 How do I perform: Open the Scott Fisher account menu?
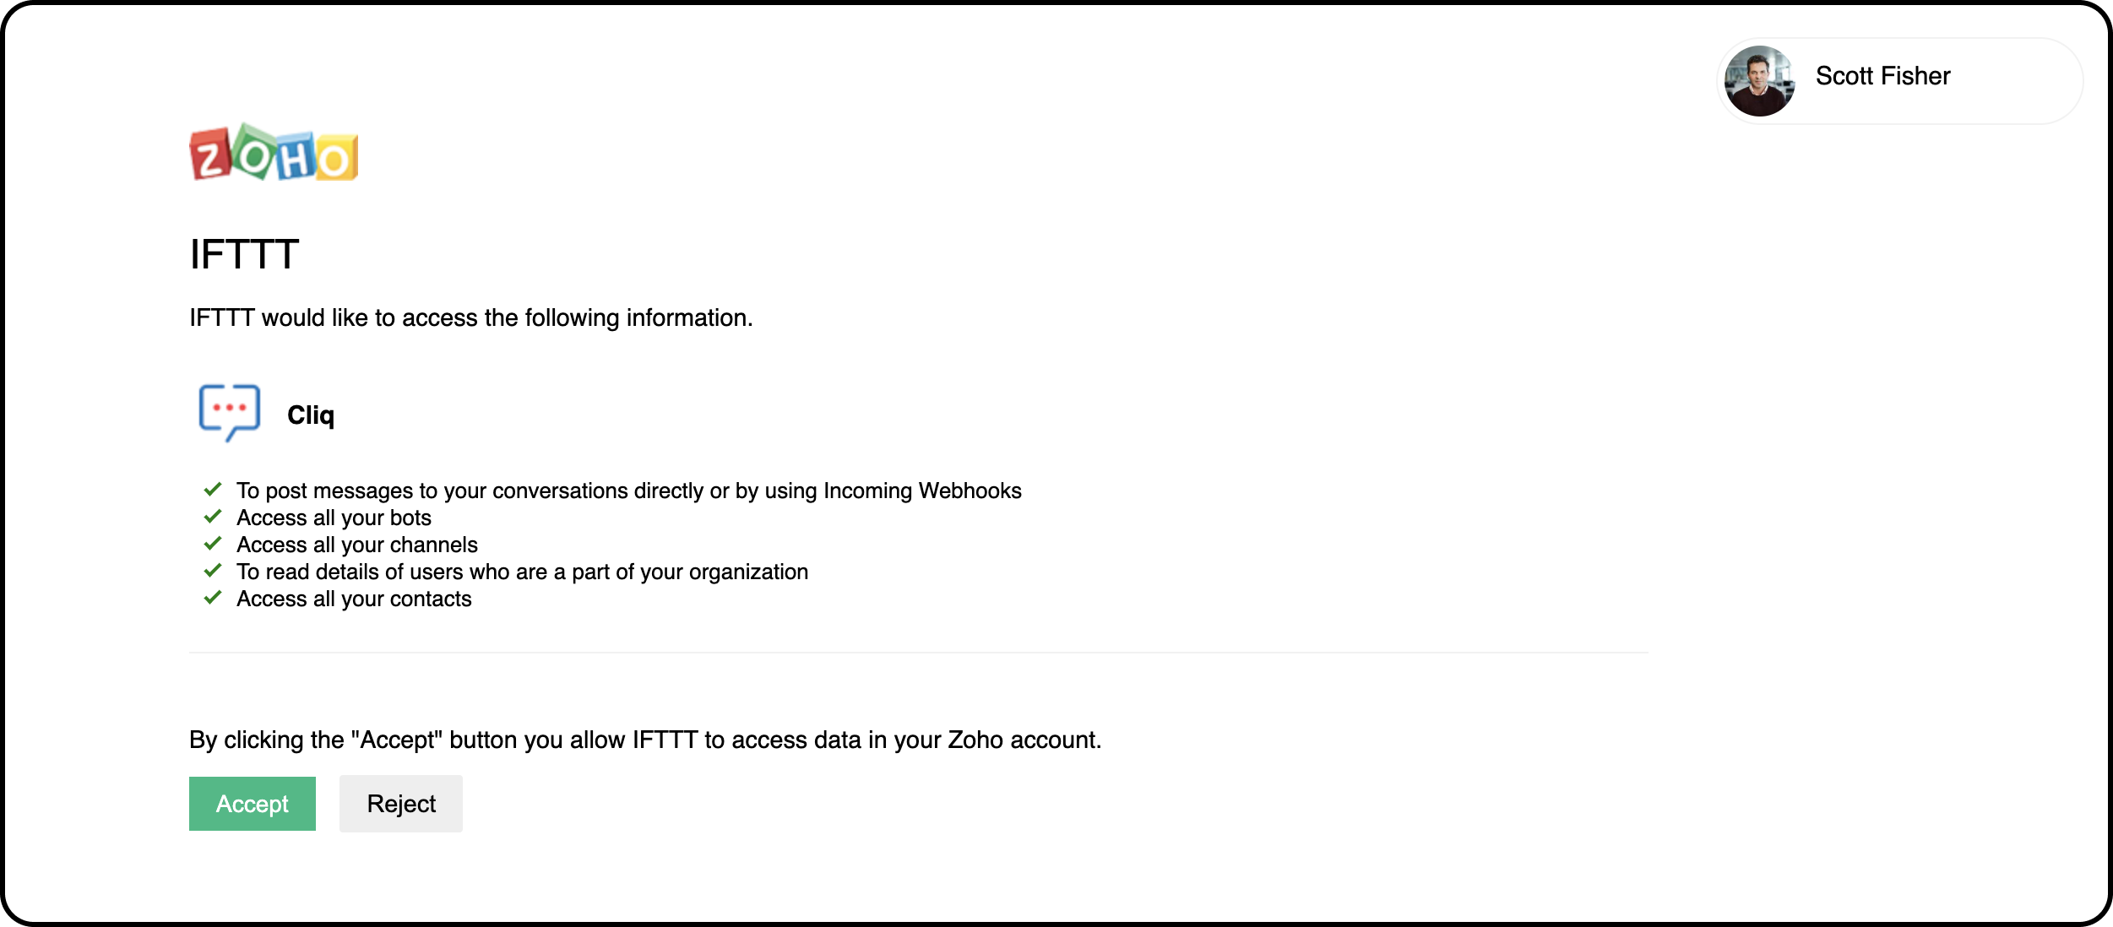pos(1882,77)
